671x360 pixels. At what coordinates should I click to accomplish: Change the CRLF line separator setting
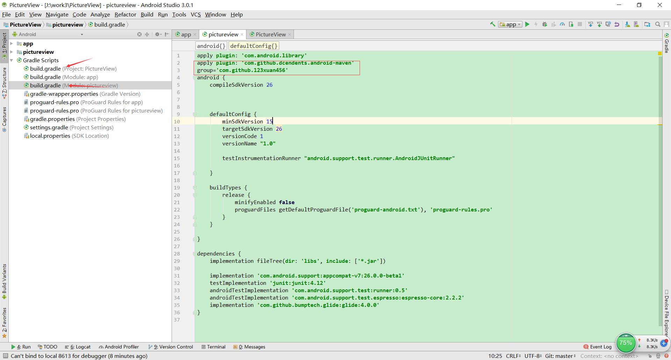point(513,356)
